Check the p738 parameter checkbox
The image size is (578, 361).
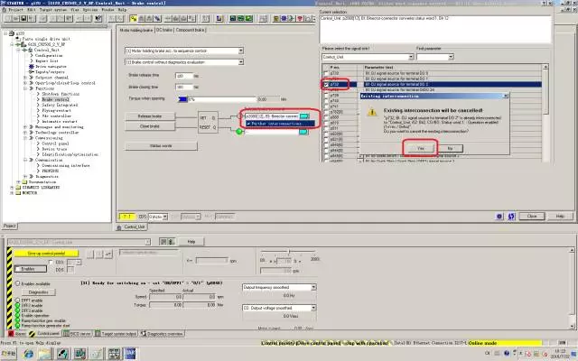[326, 95]
